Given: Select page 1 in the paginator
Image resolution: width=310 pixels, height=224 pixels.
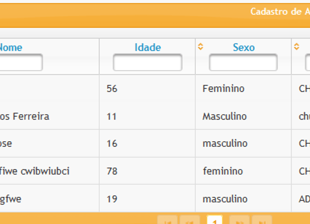Looking at the screenshot, I should tap(215, 220).
